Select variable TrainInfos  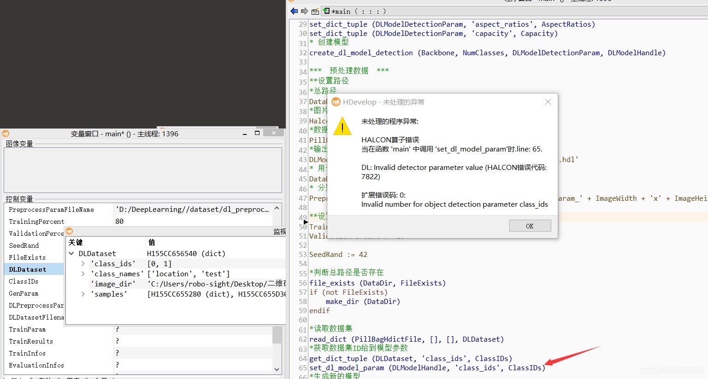click(27, 353)
